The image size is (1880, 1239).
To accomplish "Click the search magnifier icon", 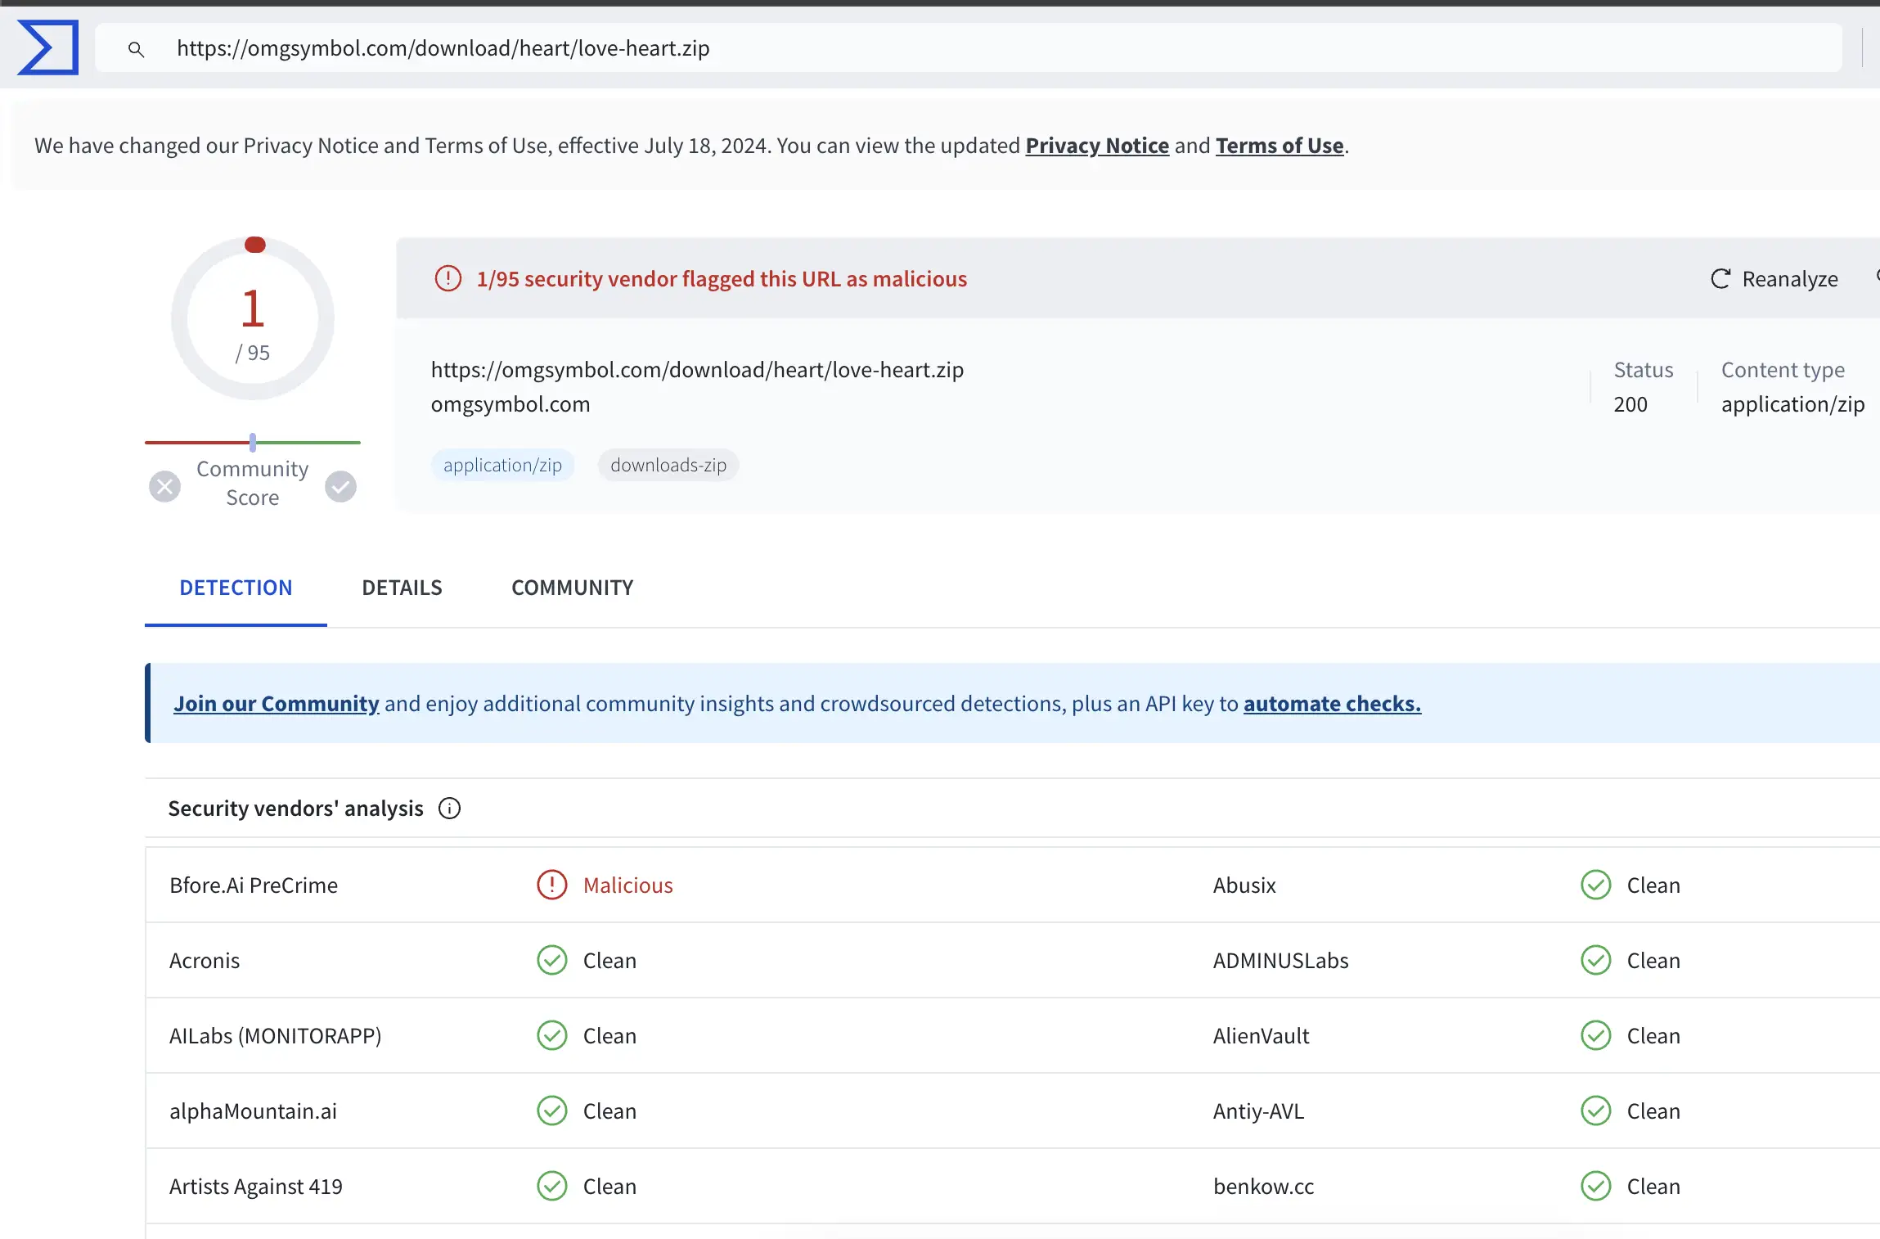I will click(x=137, y=49).
